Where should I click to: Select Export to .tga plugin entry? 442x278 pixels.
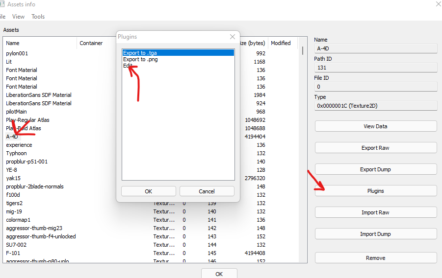coord(178,53)
